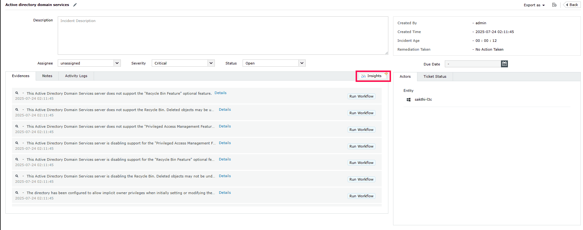Screen dimensions: 583x230
Task: Run Workflow for "Deleted objects may be u..." evidence
Action: [362, 113]
